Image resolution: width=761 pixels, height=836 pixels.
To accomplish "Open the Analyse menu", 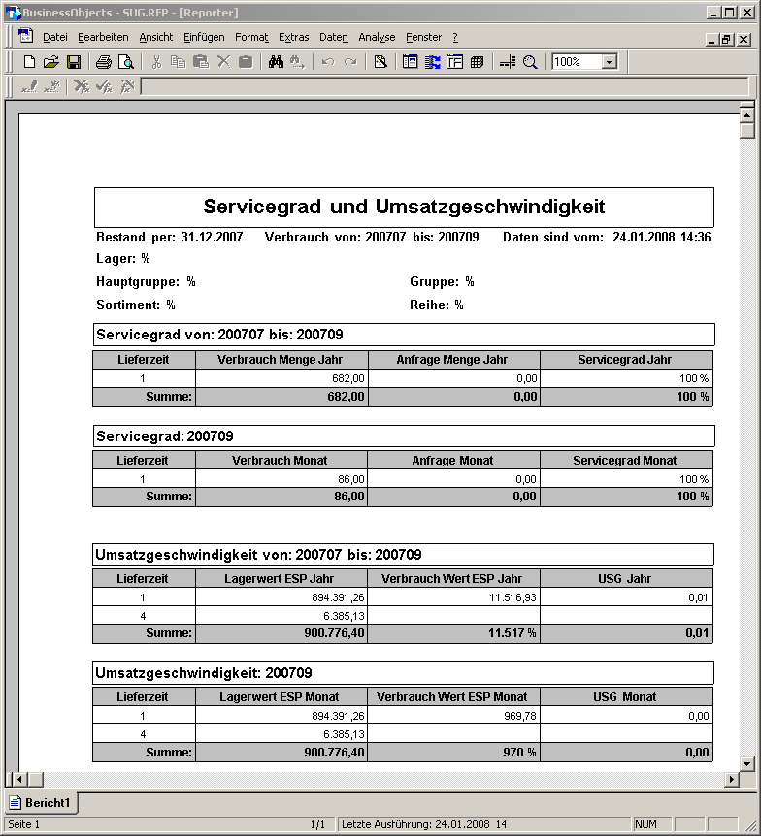I will click(377, 37).
